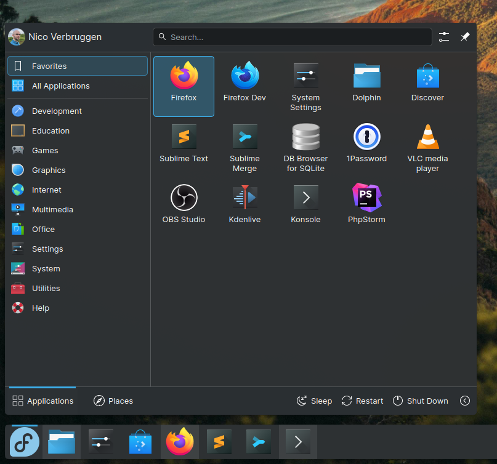This screenshot has width=497, height=464.
Task: Open the Games category
Action: (x=78, y=150)
